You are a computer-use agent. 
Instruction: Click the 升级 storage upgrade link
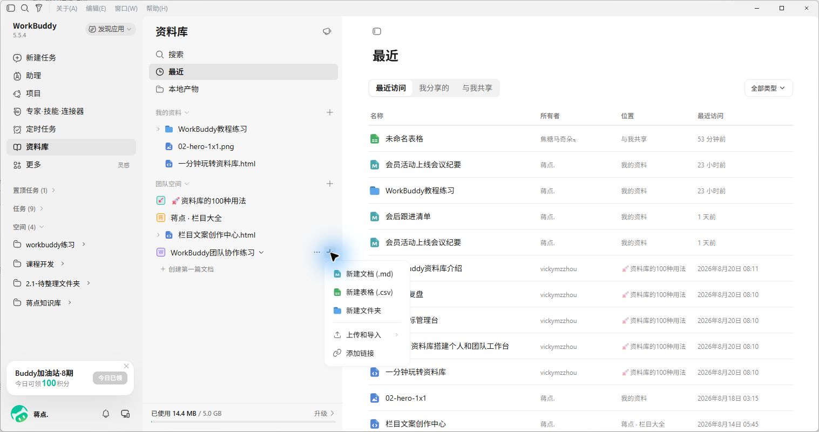point(324,413)
